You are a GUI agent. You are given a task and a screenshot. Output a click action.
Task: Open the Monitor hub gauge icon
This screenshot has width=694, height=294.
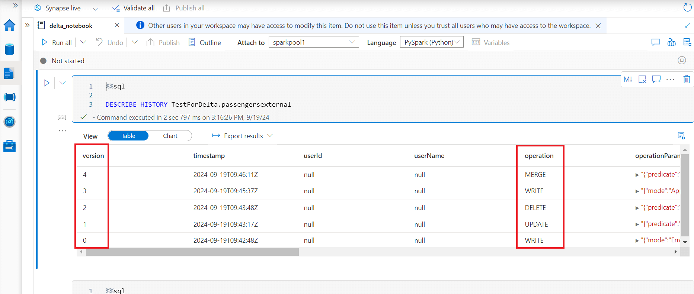point(9,122)
